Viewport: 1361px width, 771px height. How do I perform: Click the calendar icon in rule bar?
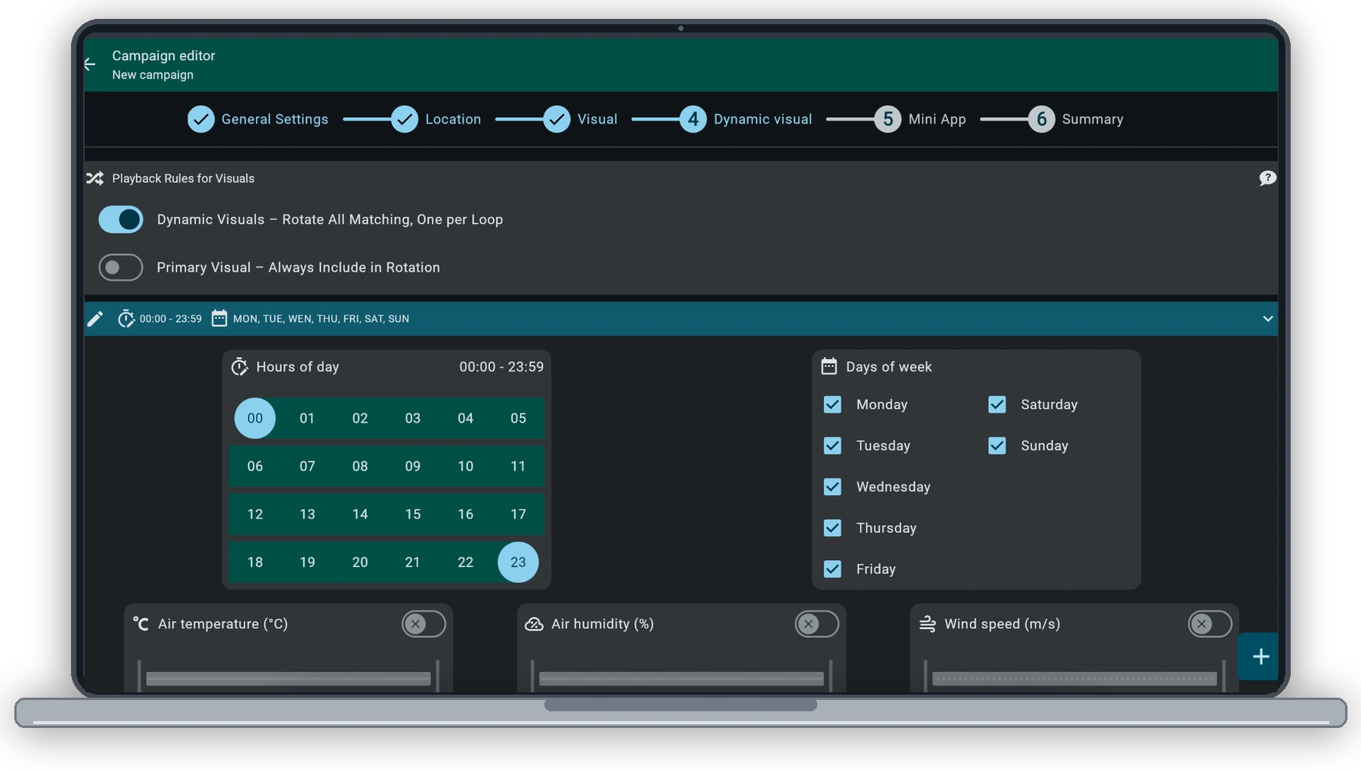click(x=219, y=318)
